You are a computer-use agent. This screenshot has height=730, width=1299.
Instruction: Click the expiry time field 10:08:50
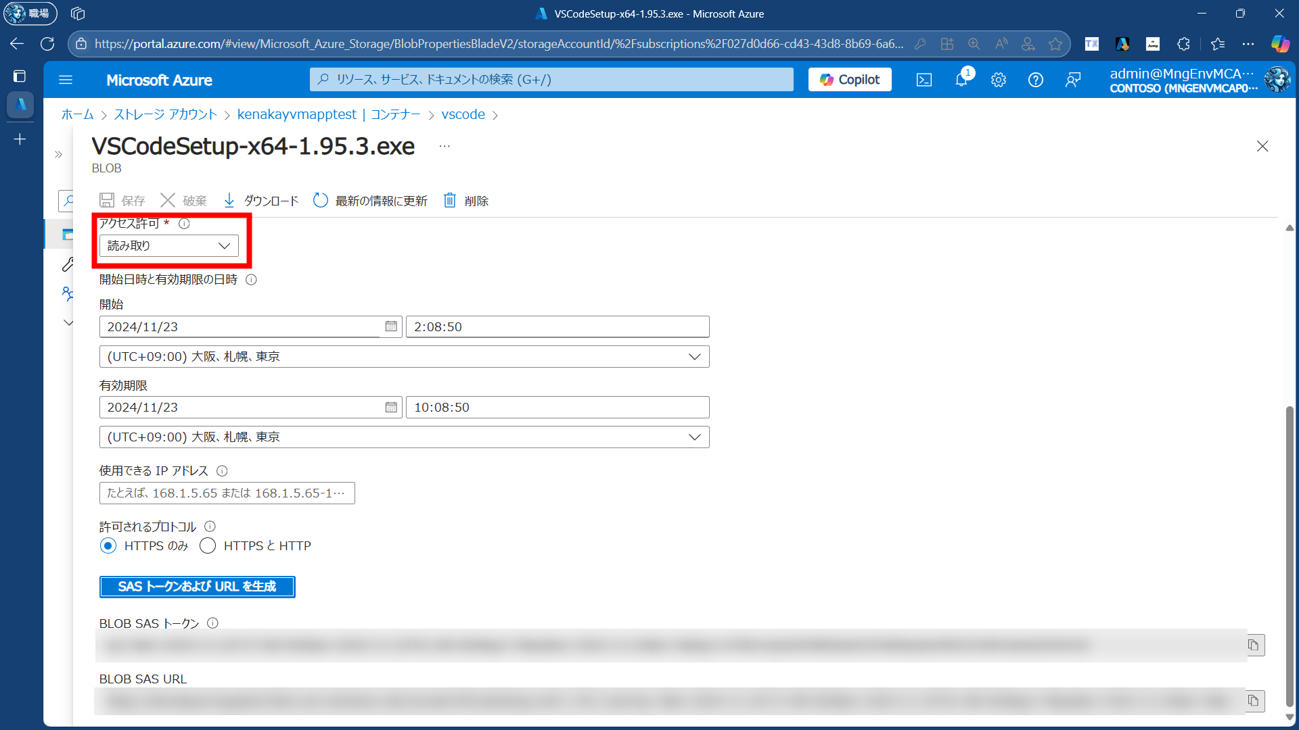click(x=557, y=407)
